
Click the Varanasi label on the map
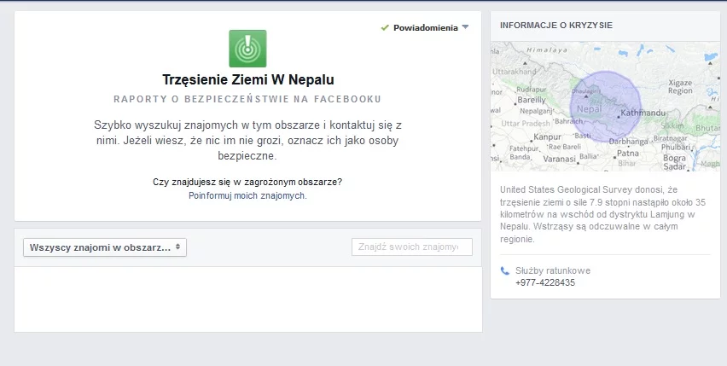point(559,159)
